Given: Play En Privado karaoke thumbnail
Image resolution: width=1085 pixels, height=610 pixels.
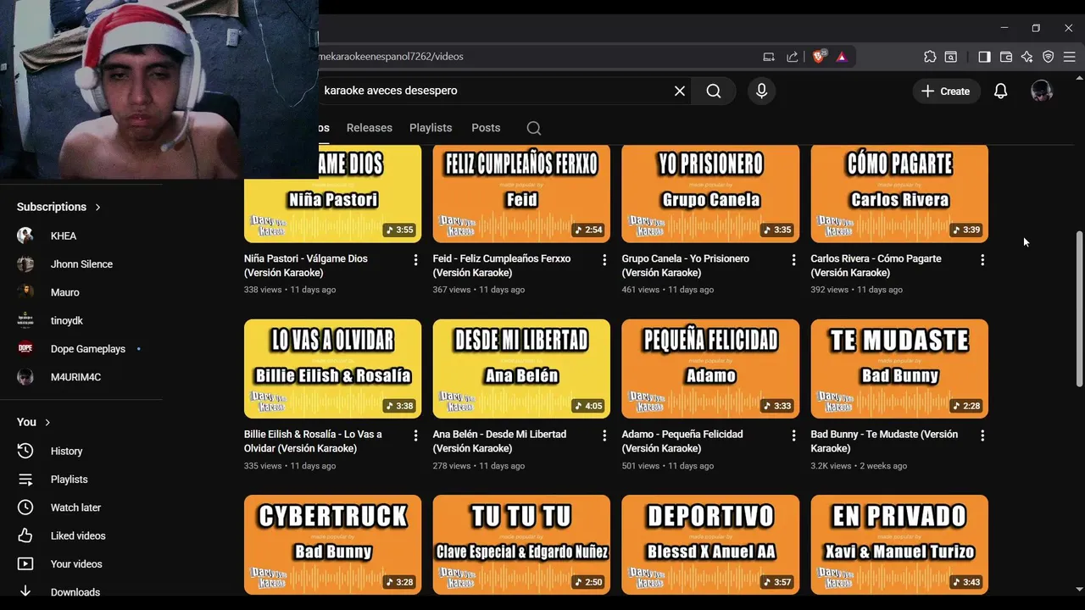Looking at the screenshot, I should [x=899, y=545].
